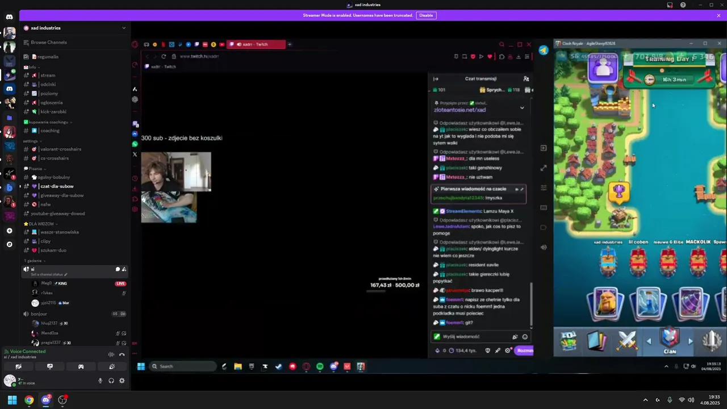Viewport: 727px width, 409px height.
Task: Toggle Discord noise suppression icon
Action: (111, 354)
